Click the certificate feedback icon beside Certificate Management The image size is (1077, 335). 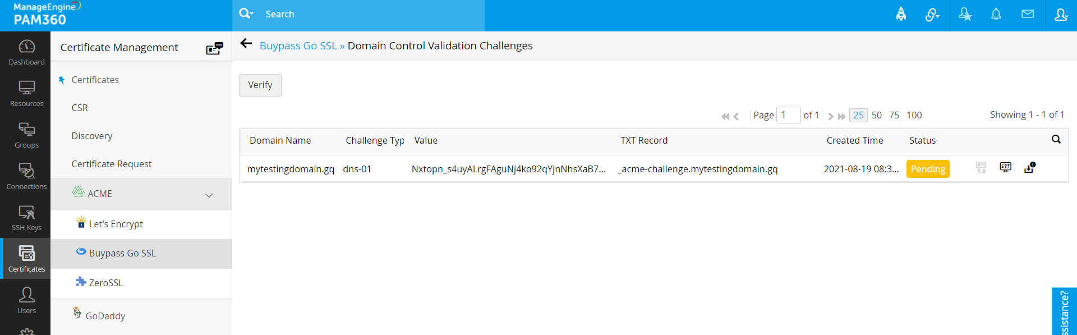214,48
